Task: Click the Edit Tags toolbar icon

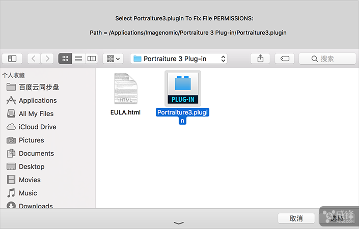Action: click(285, 59)
